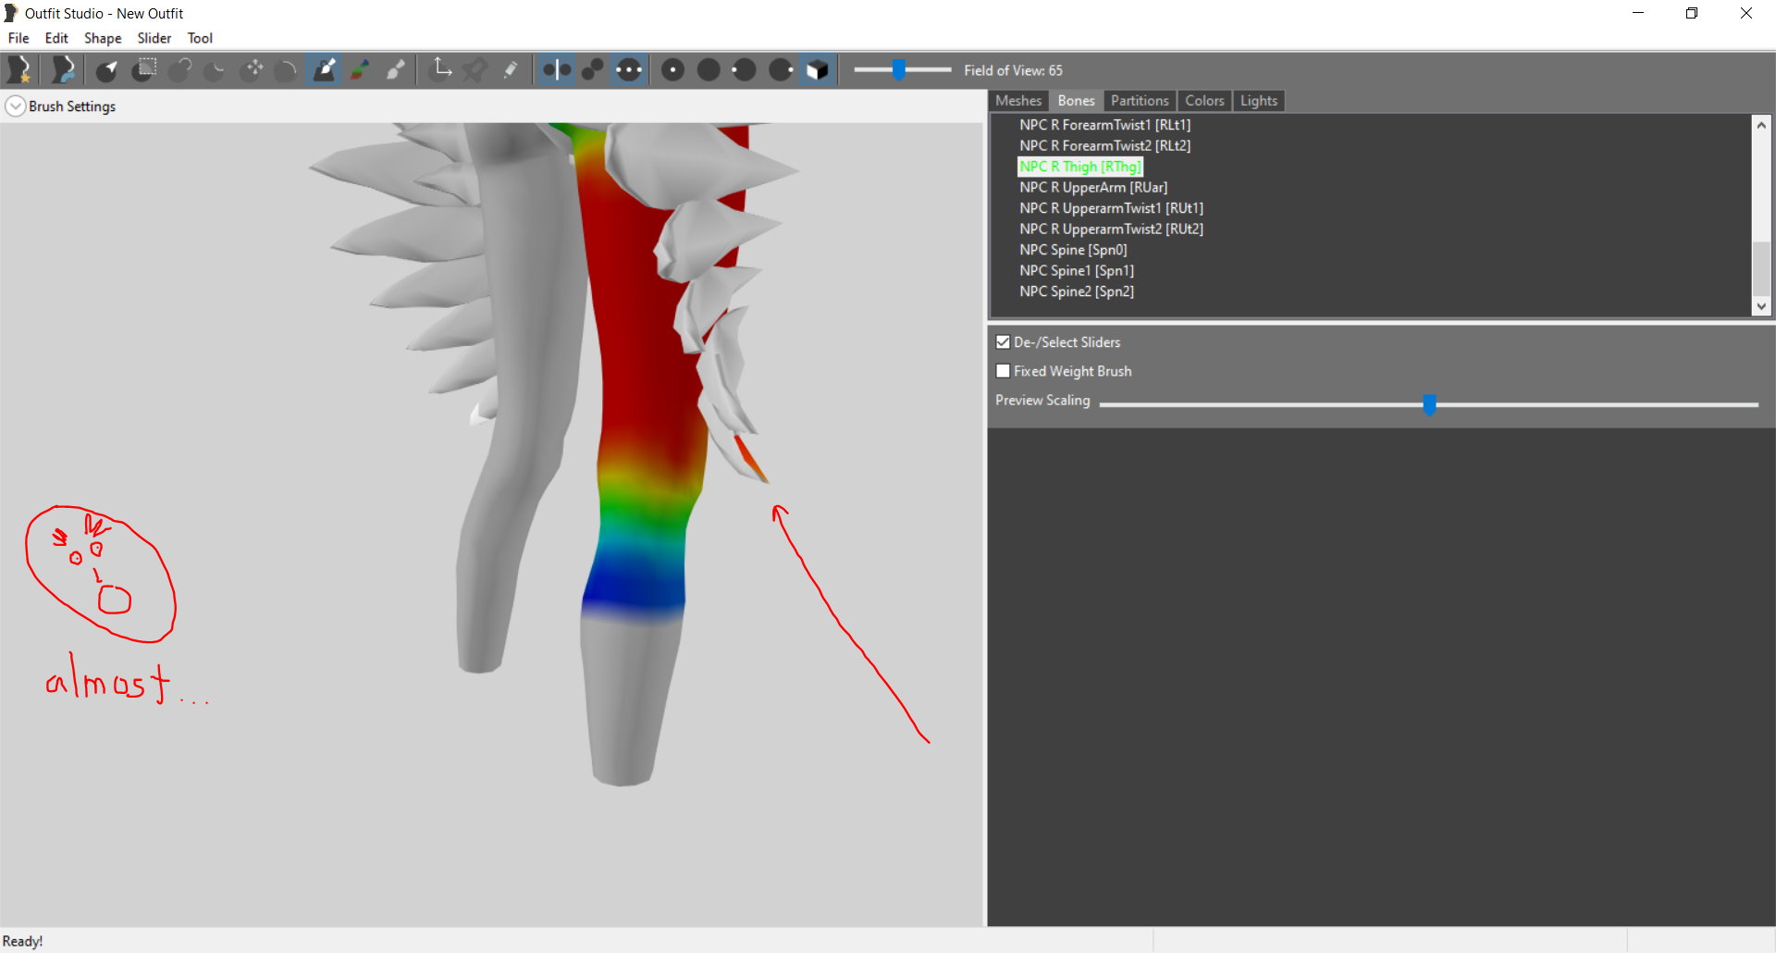This screenshot has height=953, width=1776.
Task: Select the Mask brush tool icon
Action: (x=143, y=69)
